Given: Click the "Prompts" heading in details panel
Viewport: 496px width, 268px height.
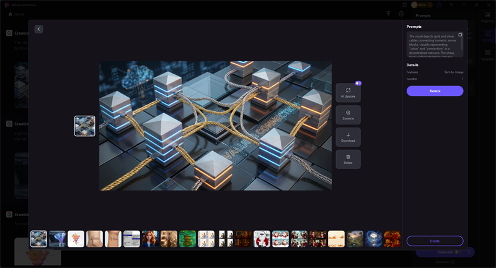Looking at the screenshot, I should (x=414, y=27).
